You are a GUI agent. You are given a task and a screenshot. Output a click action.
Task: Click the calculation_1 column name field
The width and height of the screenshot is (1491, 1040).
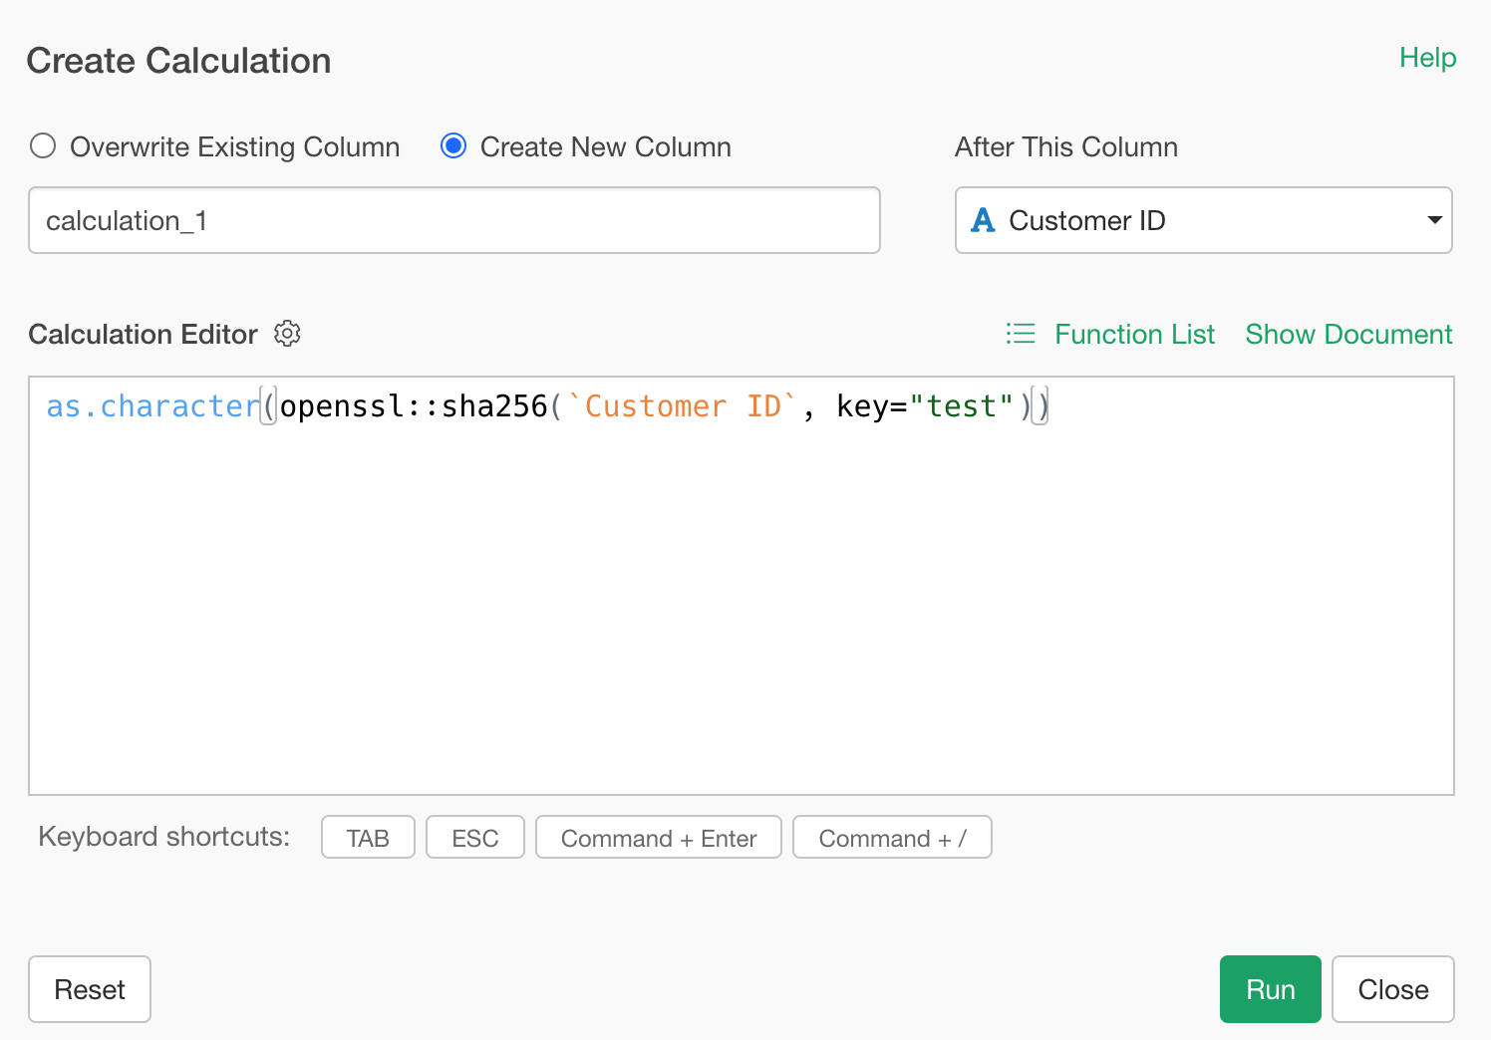pyautogui.click(x=453, y=220)
